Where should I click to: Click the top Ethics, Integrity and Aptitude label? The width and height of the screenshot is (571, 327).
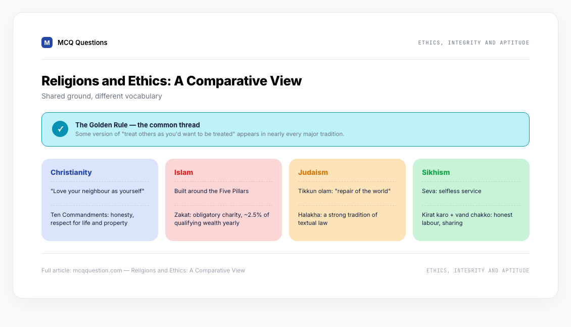(473, 42)
